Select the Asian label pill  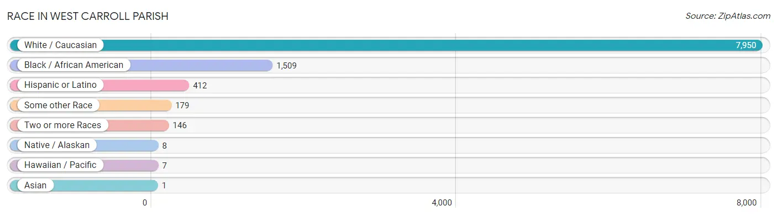(x=35, y=185)
